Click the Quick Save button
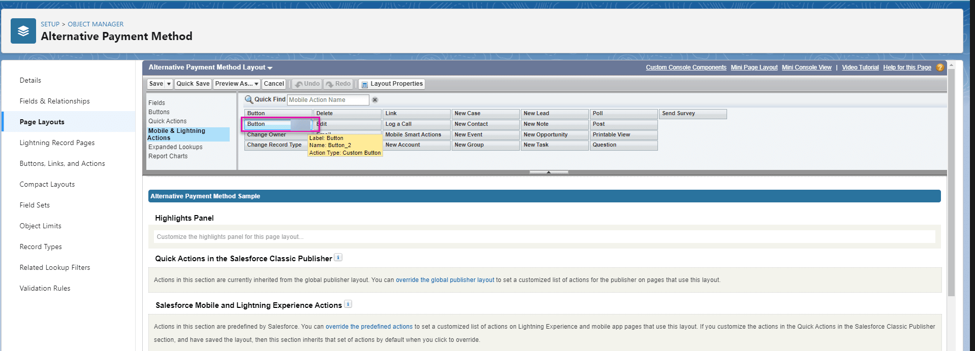 [193, 84]
